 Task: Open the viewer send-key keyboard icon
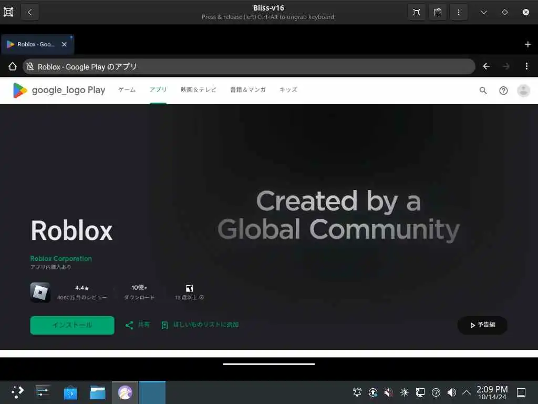pyautogui.click(x=438, y=13)
